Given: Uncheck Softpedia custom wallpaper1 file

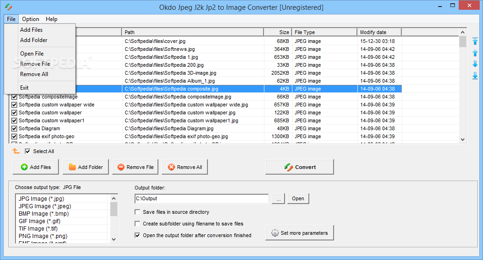Looking at the screenshot, I should pos(14,120).
